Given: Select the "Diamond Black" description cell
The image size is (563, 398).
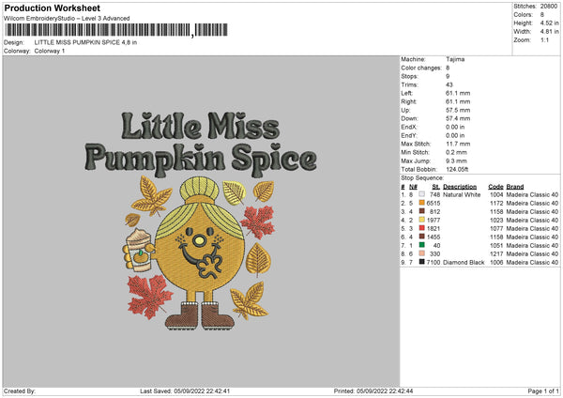Looking at the screenshot, I should tap(464, 263).
